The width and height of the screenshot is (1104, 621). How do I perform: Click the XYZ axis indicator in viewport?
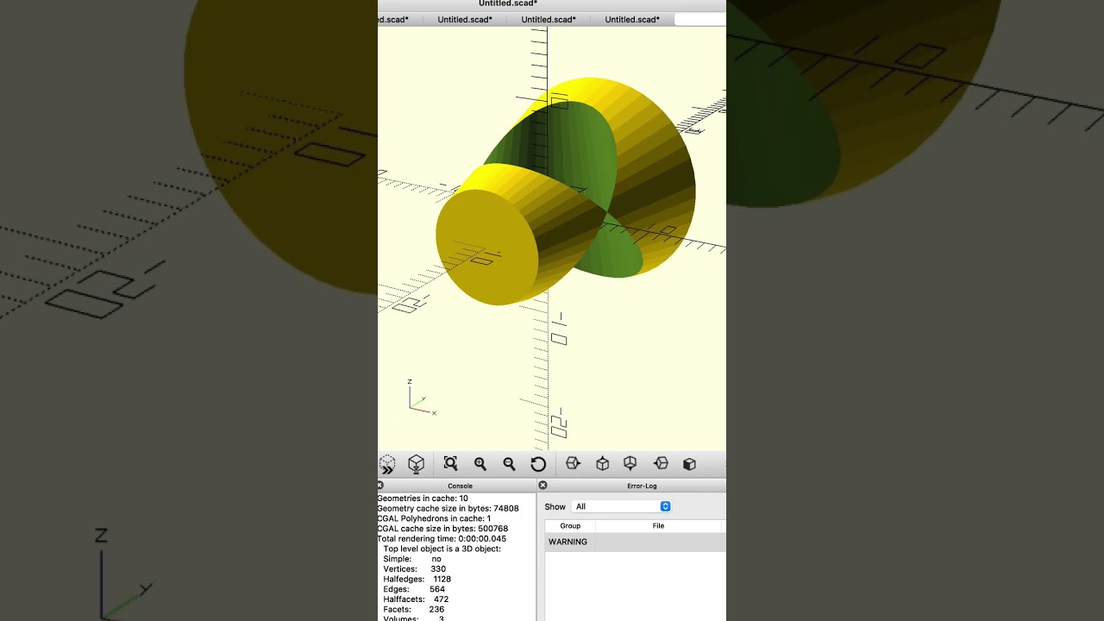click(x=422, y=398)
